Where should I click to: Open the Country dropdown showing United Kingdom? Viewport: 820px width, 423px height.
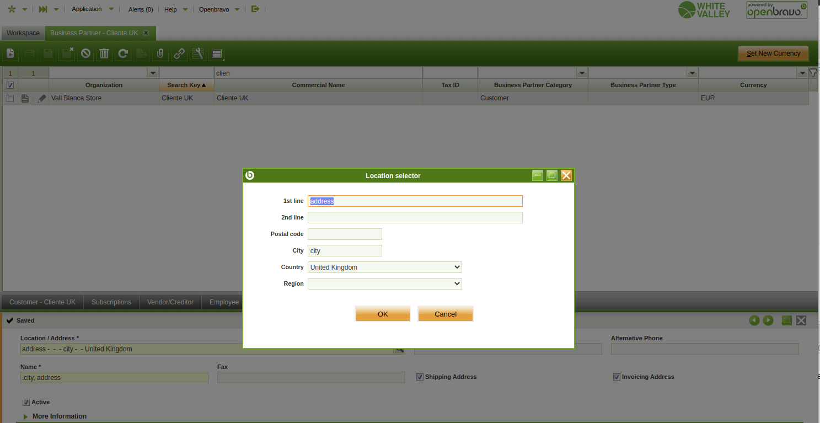pyautogui.click(x=384, y=267)
